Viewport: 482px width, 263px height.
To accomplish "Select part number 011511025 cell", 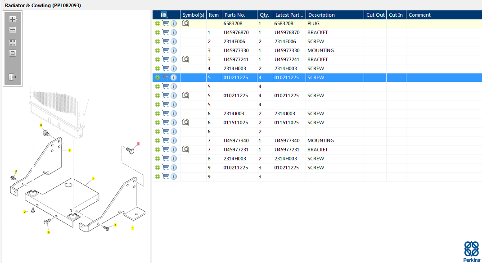I will point(239,122).
